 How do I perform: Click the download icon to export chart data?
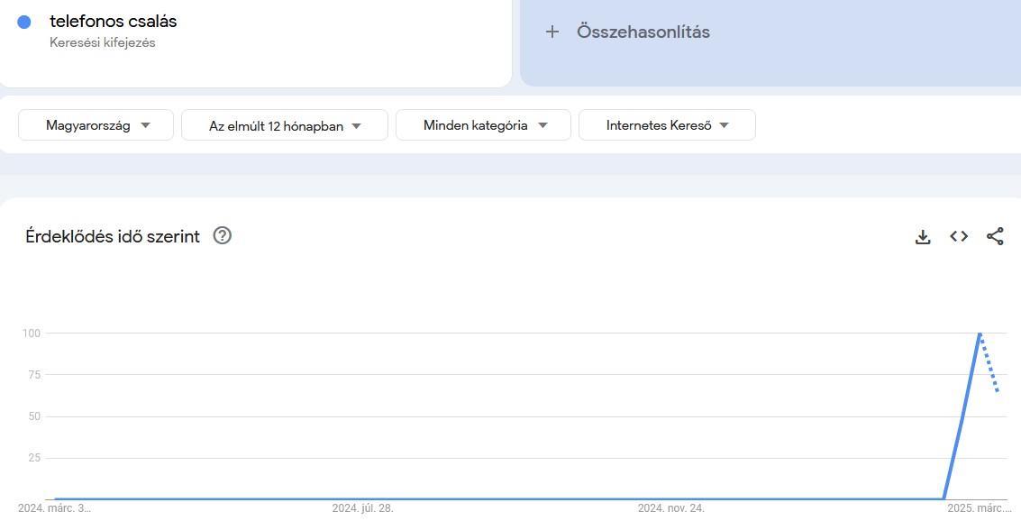tap(923, 236)
